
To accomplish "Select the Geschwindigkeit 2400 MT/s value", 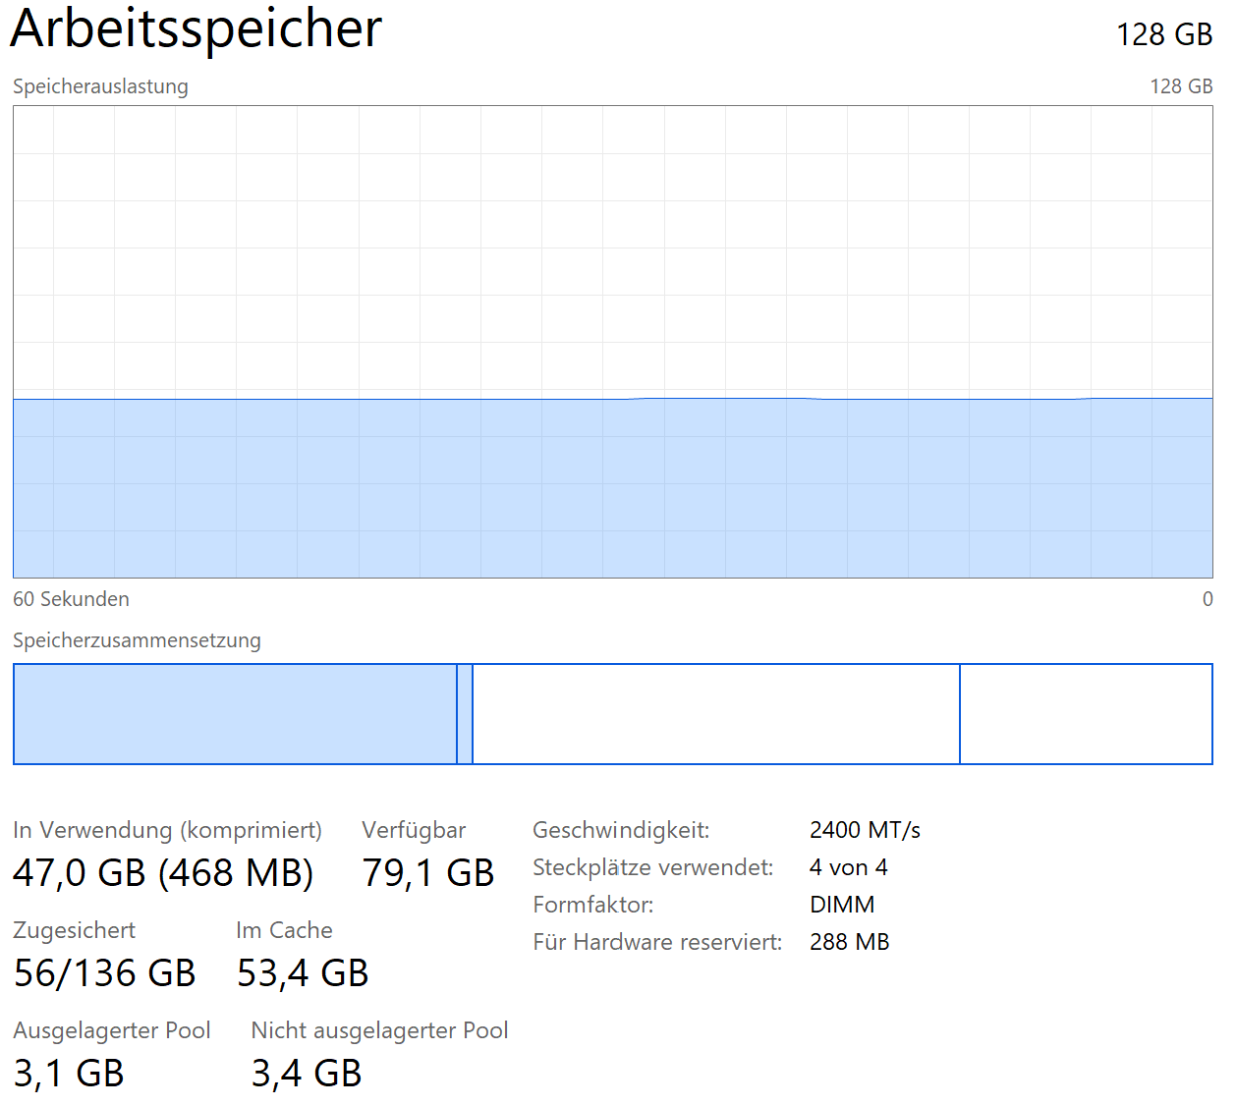I will click(x=865, y=830).
